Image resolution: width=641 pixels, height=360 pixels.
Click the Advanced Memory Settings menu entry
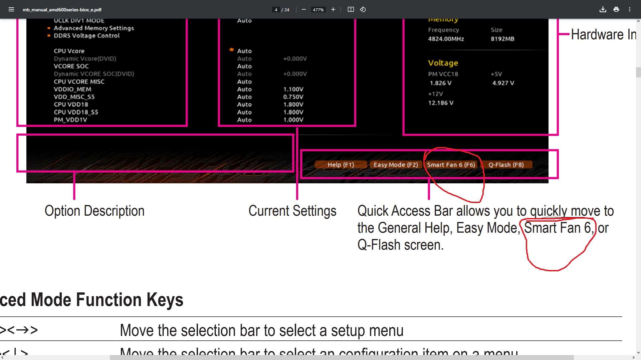pos(94,28)
